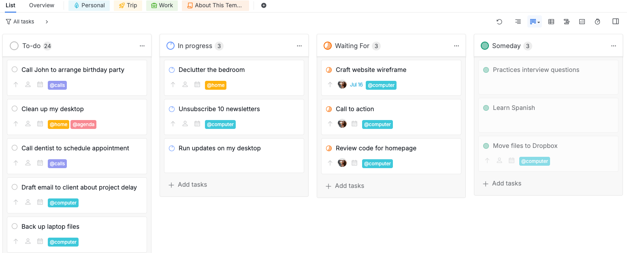Click the @agenda tag on Clean up my desktop
627x253 pixels.
(83, 124)
